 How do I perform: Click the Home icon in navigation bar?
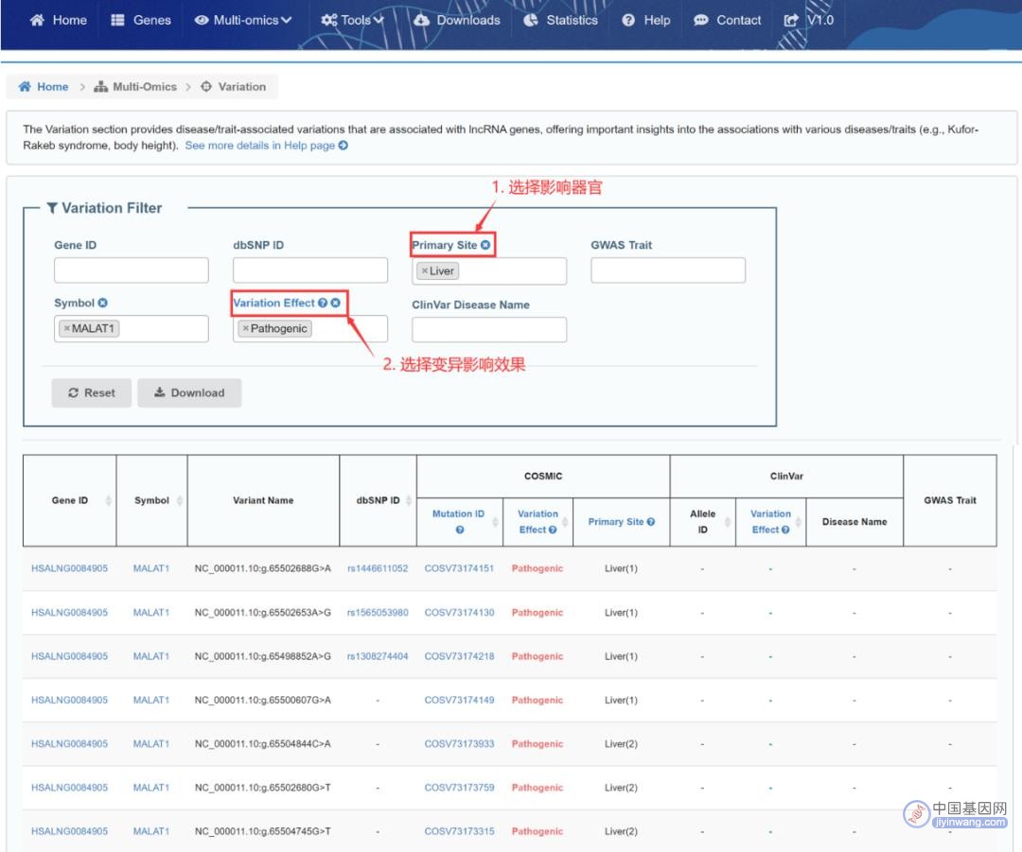click(x=37, y=20)
